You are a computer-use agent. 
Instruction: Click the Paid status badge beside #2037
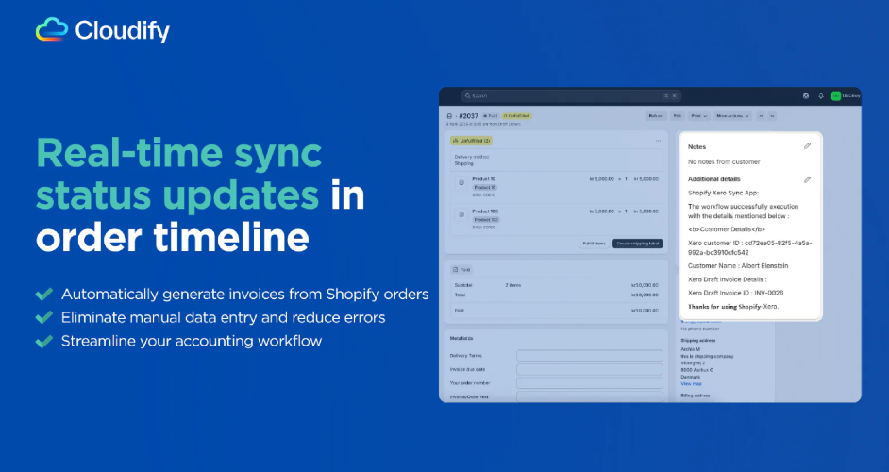[x=491, y=116]
